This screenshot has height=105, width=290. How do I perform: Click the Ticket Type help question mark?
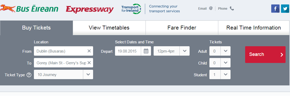pos(29,75)
